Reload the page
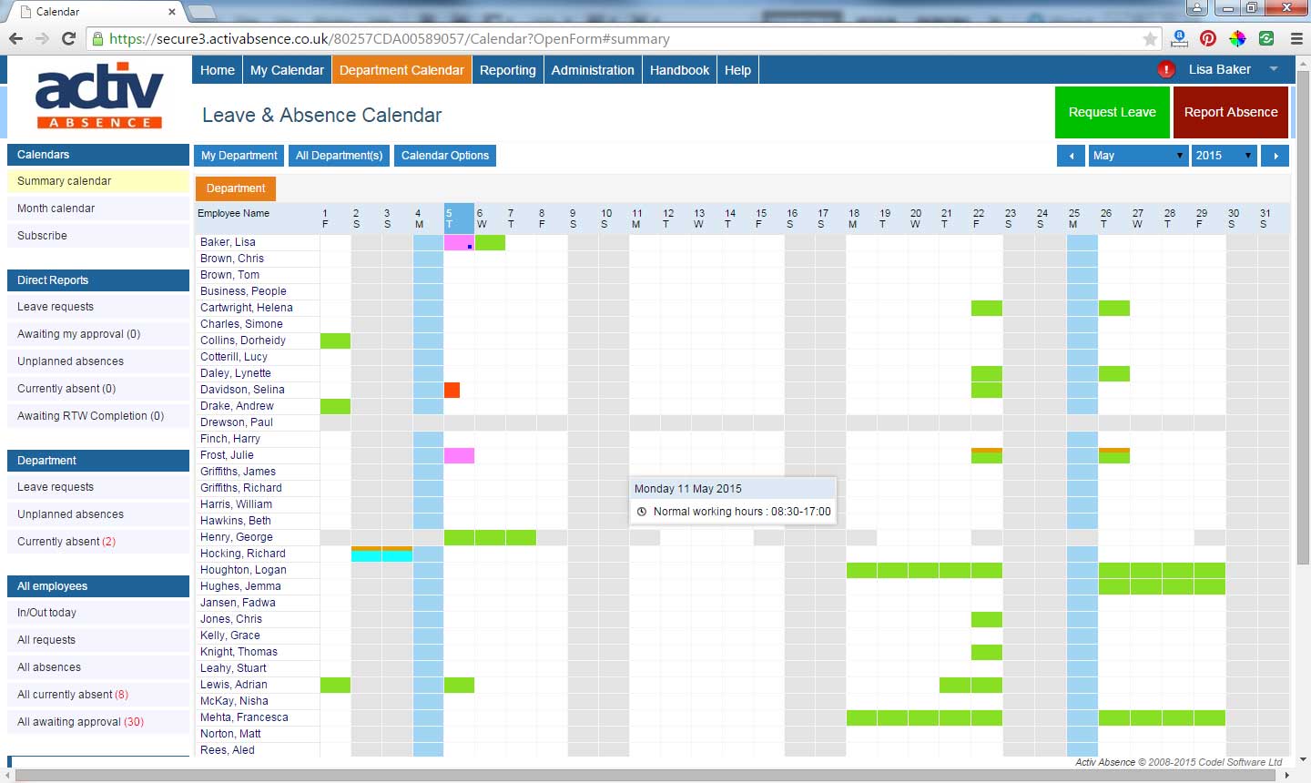The height and width of the screenshot is (783, 1311). coord(68,38)
